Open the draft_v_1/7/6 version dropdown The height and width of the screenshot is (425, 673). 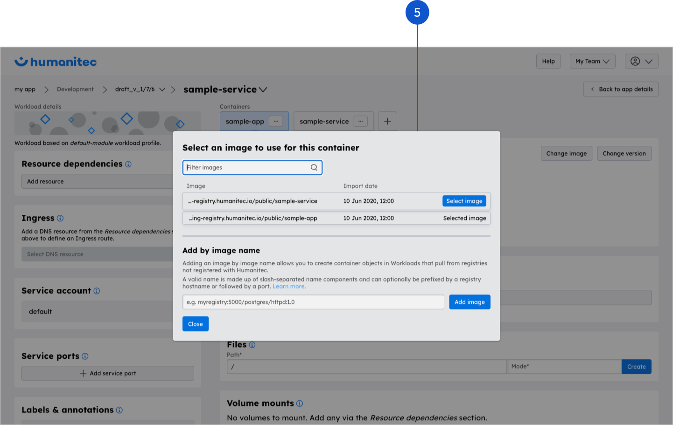coord(162,89)
